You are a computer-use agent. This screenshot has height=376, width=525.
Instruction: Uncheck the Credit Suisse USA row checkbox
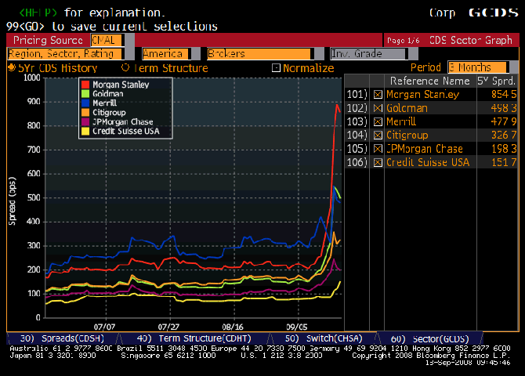click(x=378, y=162)
